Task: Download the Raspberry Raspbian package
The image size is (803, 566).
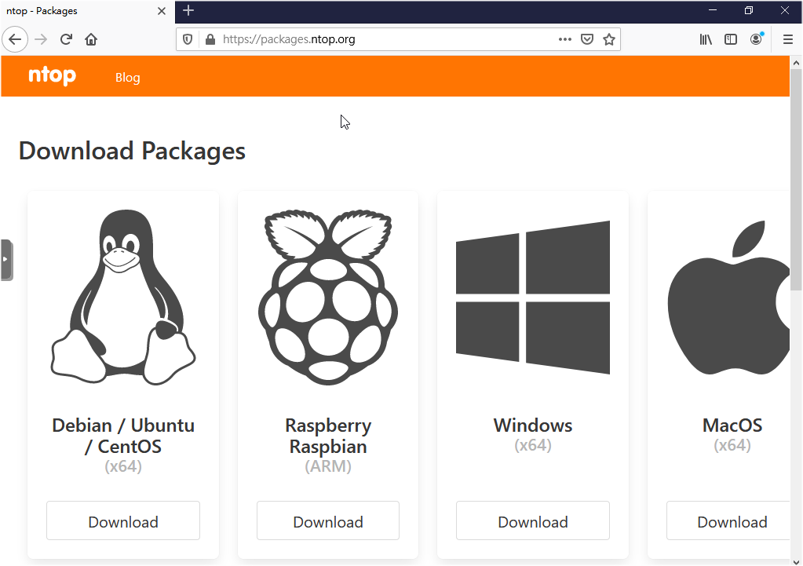Action: (x=328, y=521)
